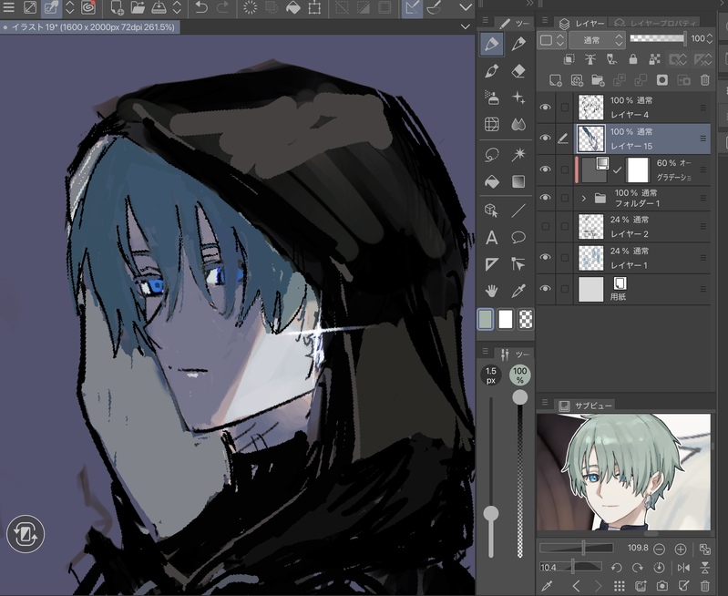The height and width of the screenshot is (596, 728).
Task: Select the Eyedropper tool
Action: [x=518, y=292]
